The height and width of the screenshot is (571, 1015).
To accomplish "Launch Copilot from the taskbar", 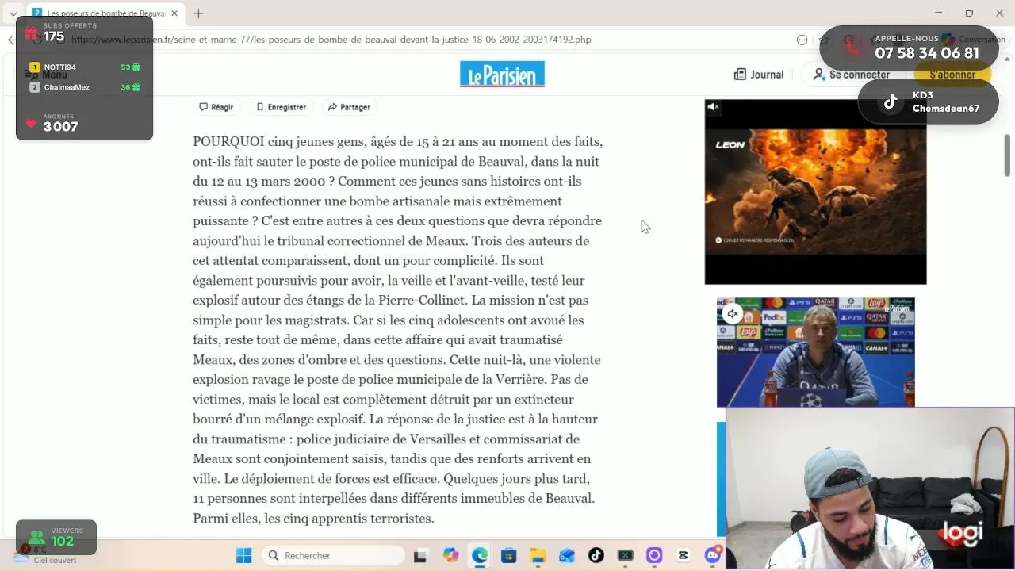I will coord(450,555).
